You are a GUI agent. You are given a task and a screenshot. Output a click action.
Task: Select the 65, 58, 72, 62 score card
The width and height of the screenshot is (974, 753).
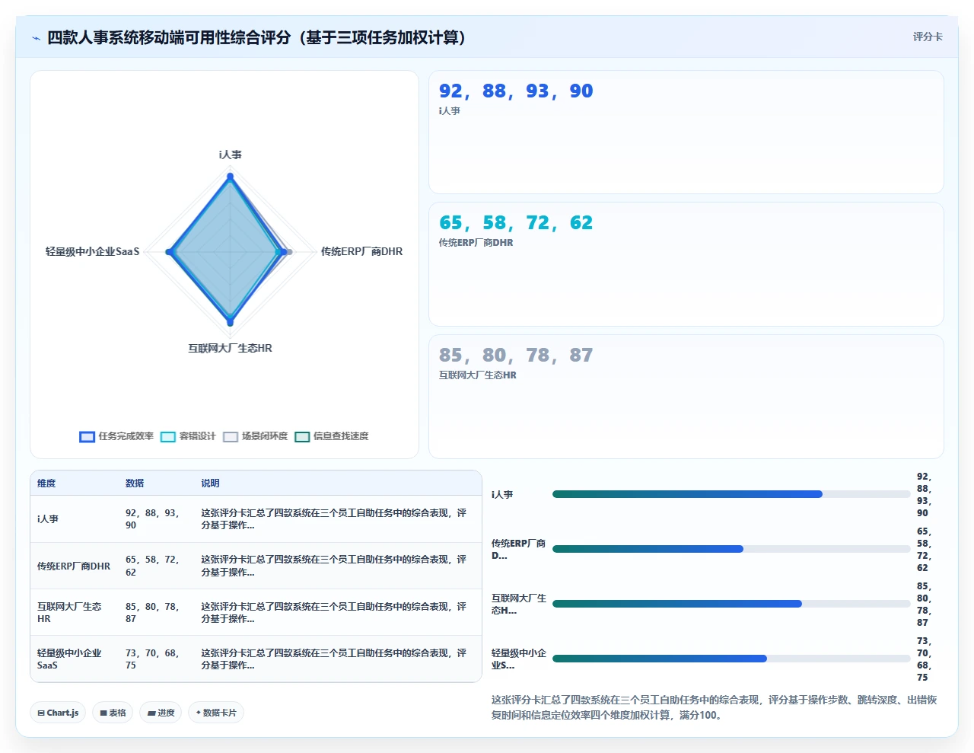coord(686,264)
